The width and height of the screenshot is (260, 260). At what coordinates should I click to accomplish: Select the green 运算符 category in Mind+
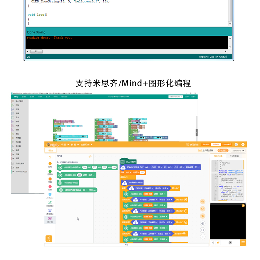50,172
